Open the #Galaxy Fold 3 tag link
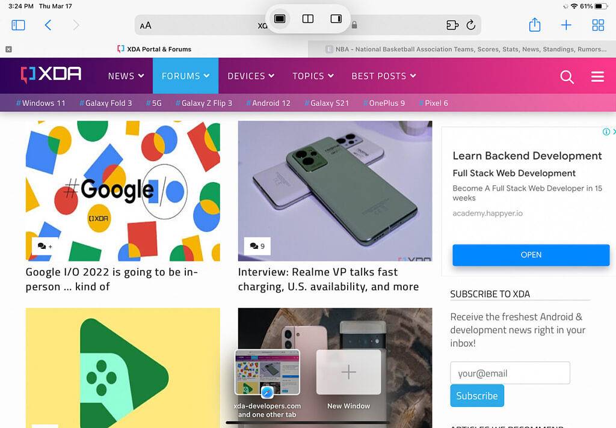The image size is (616, 428). [x=105, y=103]
